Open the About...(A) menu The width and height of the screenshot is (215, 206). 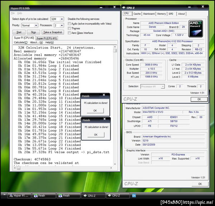click(37, 42)
